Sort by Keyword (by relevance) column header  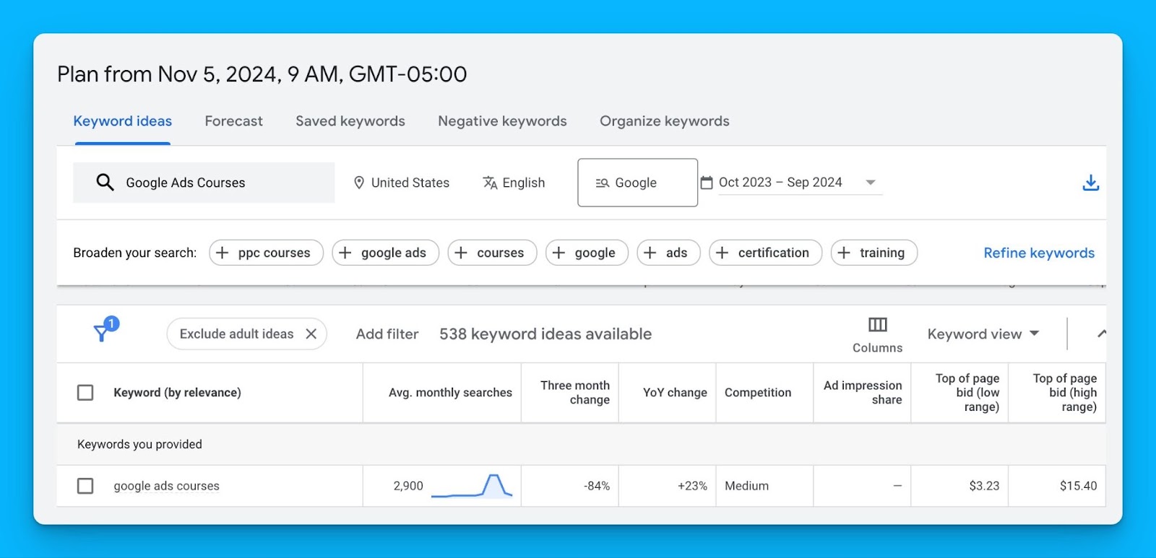177,393
